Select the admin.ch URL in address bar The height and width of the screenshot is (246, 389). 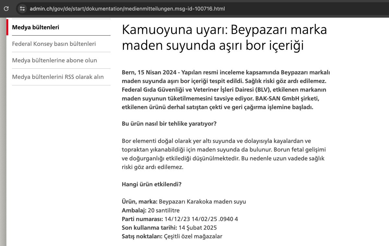[127, 8]
